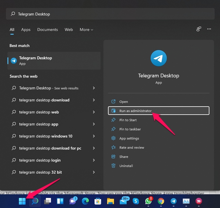Open 'telegram desktop download' suggestion
This screenshot has width=220, height=208.
point(54,100)
